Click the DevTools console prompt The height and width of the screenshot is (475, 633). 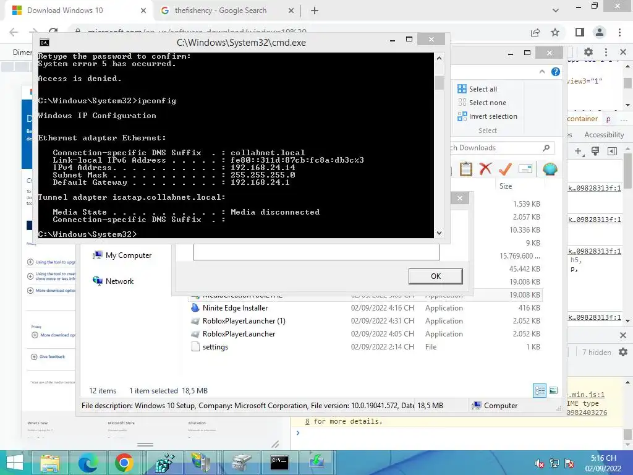tap(456, 433)
